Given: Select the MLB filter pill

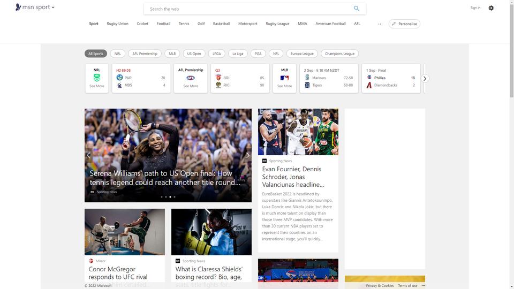Looking at the screenshot, I should (x=172, y=54).
